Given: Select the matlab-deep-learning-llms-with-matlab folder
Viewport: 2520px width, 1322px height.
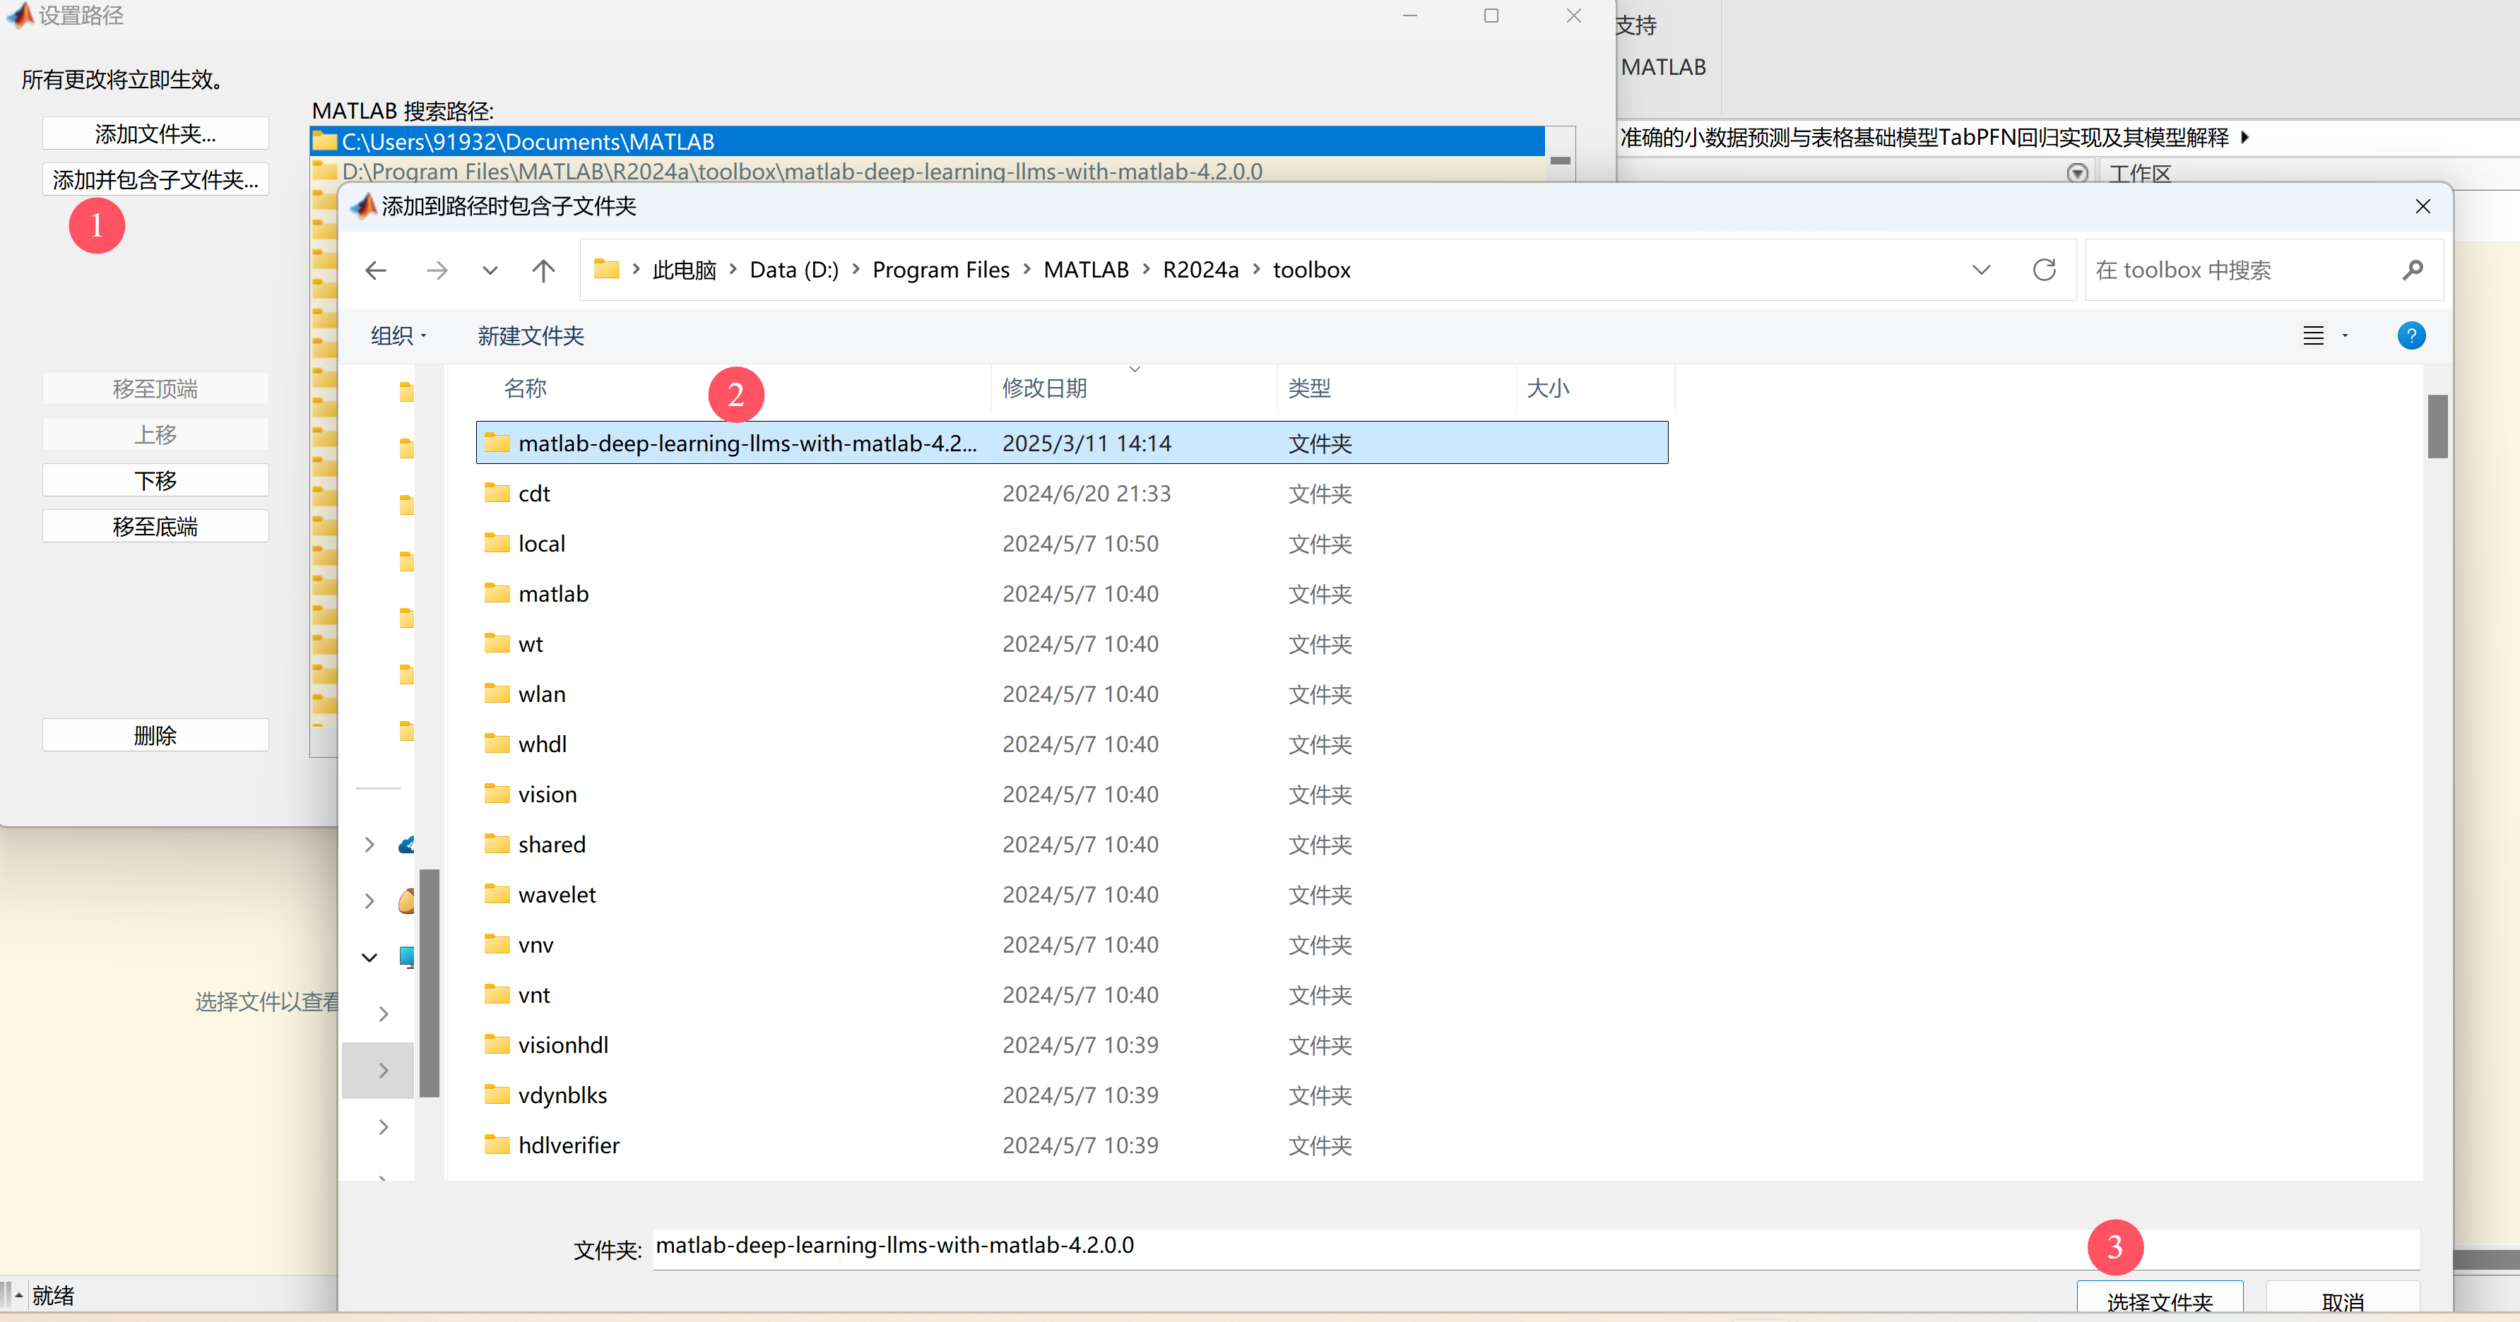Looking at the screenshot, I should (1072, 443).
